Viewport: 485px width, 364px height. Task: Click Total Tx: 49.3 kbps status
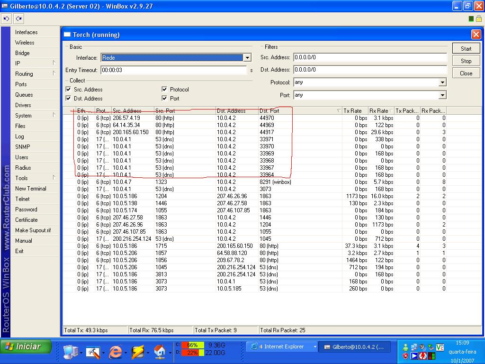coord(95,330)
